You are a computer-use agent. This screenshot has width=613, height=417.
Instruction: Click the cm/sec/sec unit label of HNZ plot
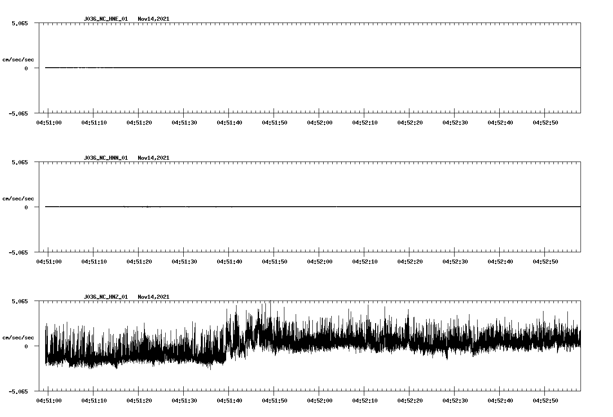coord(18,338)
